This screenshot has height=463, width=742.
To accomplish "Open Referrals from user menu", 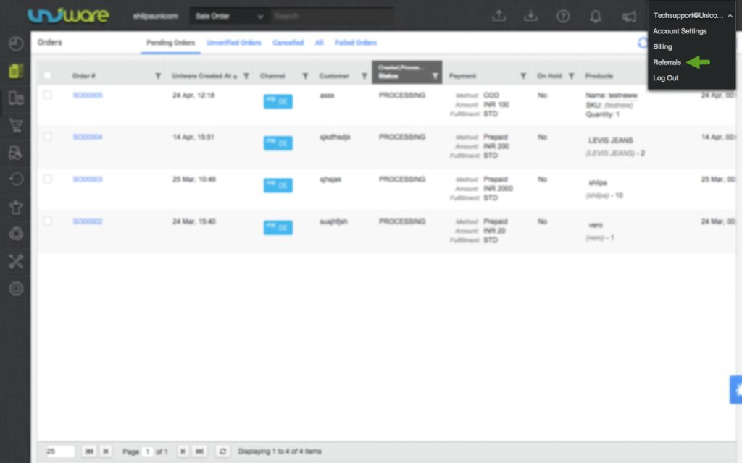I will coord(667,62).
